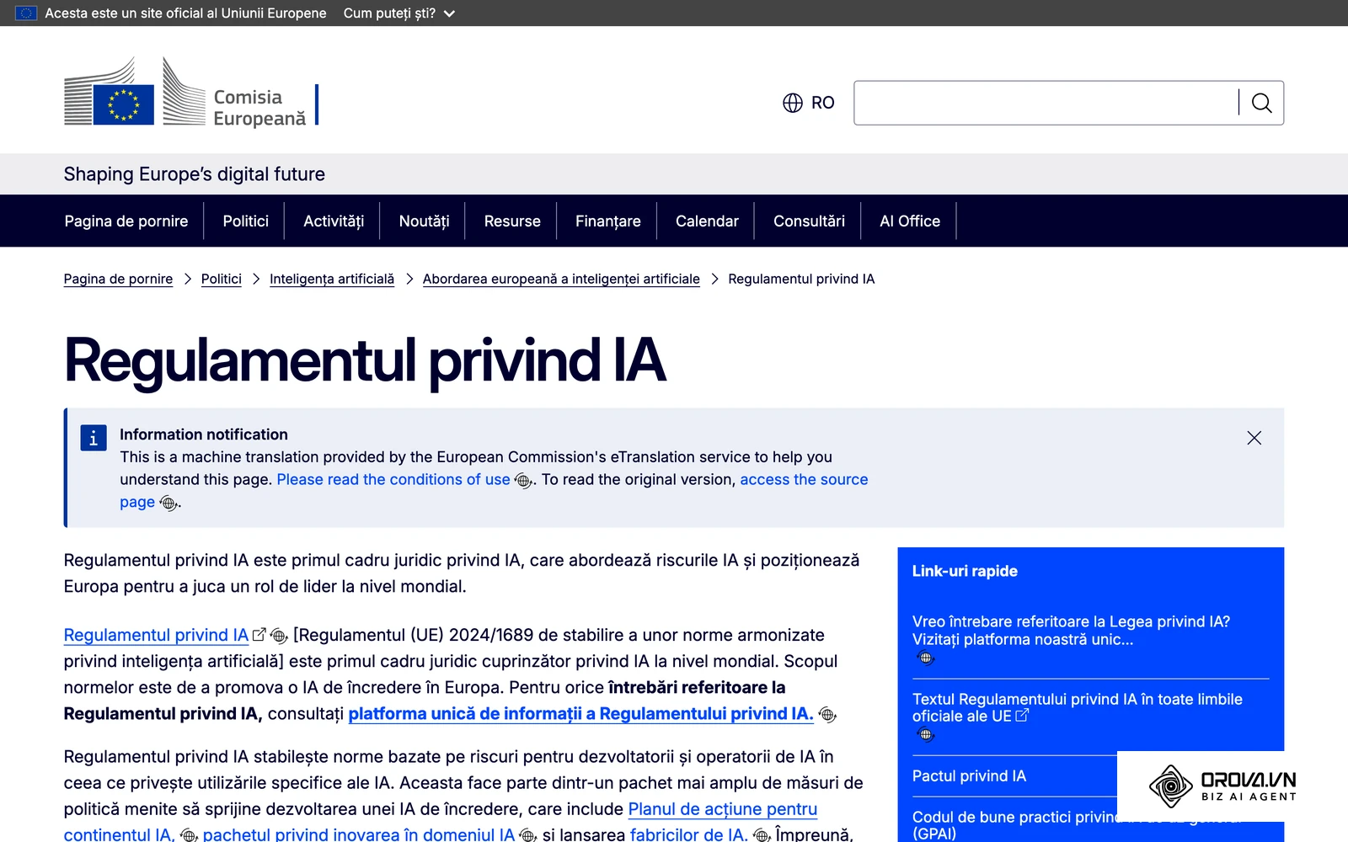Image resolution: width=1348 pixels, height=842 pixels.
Task: Expand 'Cum puteți ști?' dropdown
Action: (399, 13)
